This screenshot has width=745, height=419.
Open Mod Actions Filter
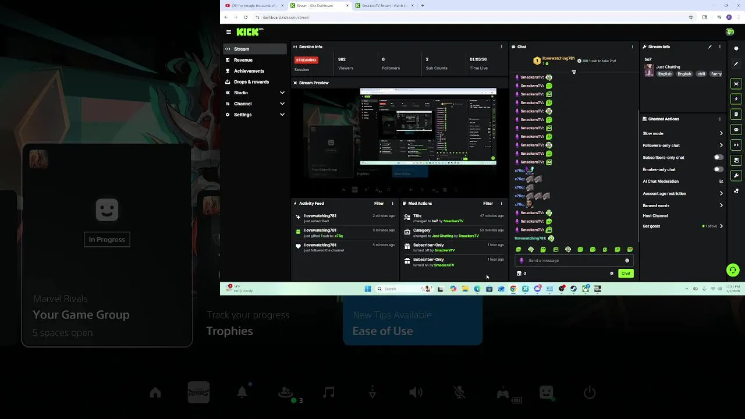tap(488, 203)
